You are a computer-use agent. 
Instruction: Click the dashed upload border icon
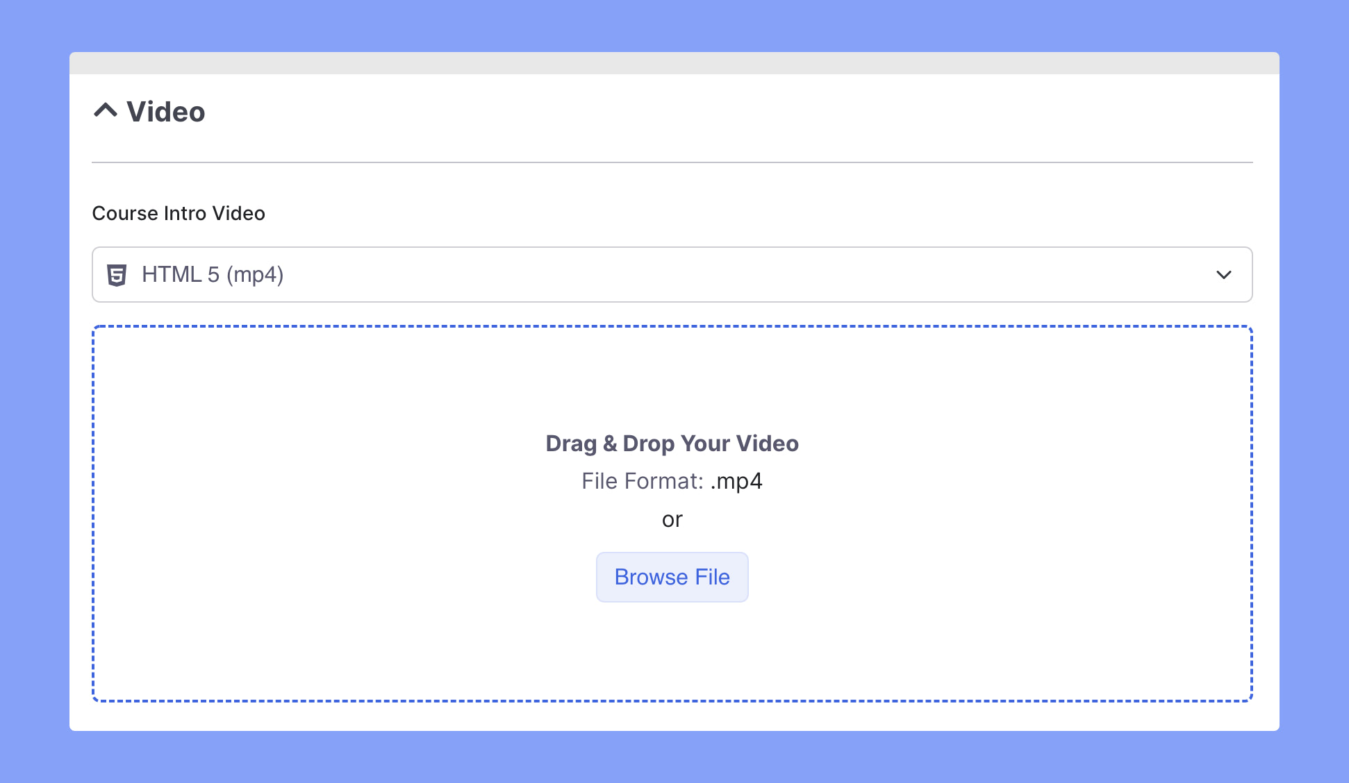[672, 513]
